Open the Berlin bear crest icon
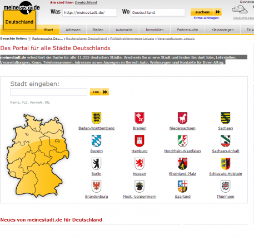Viewport: 254px width, 239px height. 96,164
